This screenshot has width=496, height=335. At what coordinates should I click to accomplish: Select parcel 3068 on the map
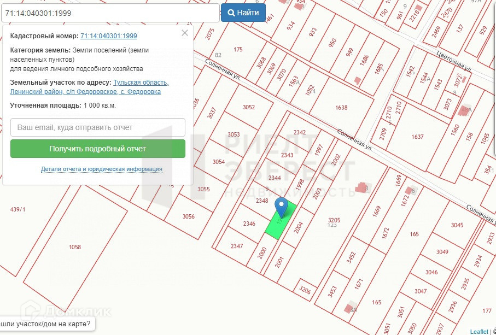coord(261,63)
